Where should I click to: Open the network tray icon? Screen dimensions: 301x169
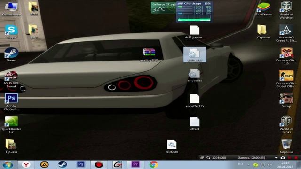(x=262, y=165)
